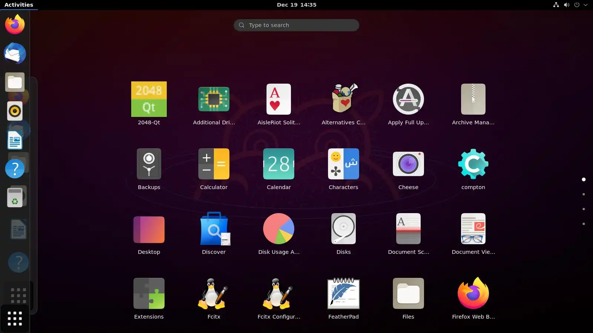593x333 pixels.
Task: Click Firefox in the dock
Action: [15, 24]
